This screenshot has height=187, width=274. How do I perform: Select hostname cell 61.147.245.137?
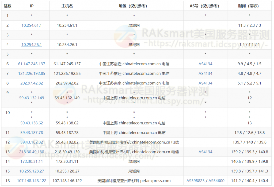67,64
